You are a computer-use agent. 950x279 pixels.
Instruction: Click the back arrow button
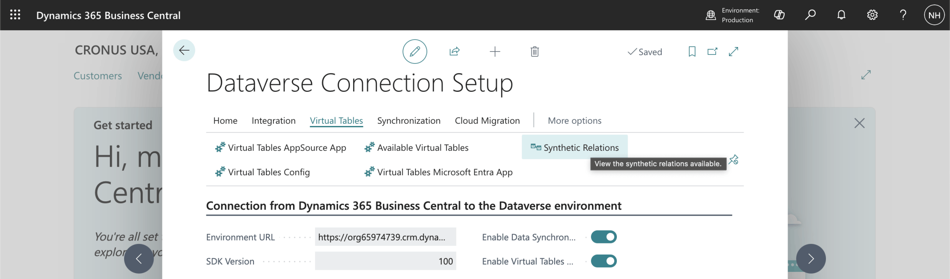click(x=184, y=51)
